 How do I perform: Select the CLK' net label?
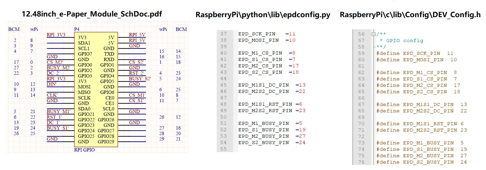coord(52,95)
